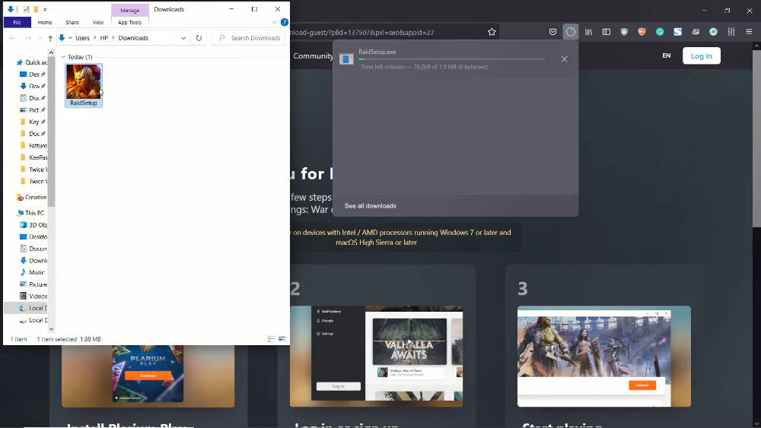Open recent locations dropdown in Explorer
This screenshot has width=761, height=428.
click(40, 38)
